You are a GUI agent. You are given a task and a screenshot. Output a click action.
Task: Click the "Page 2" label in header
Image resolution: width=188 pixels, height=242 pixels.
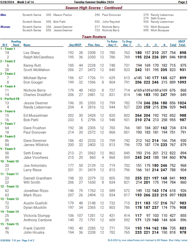tap(182, 2)
